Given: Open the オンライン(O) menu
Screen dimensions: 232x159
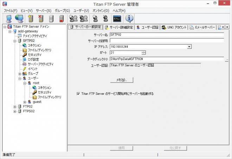Looking at the screenshot, I should coord(101,11).
